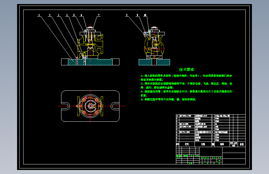Select technical requirement line 4 text
The height and width of the screenshot is (174, 269).
click(168, 99)
